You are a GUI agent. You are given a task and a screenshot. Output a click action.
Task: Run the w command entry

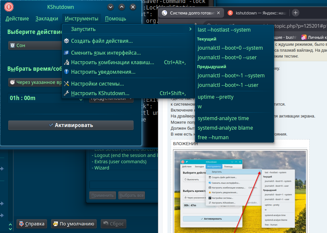235,107
